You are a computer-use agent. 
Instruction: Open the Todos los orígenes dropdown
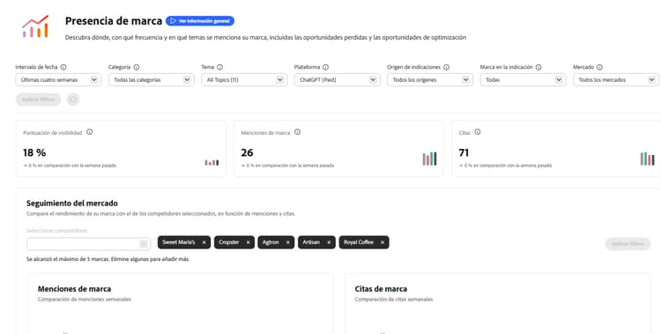click(430, 79)
